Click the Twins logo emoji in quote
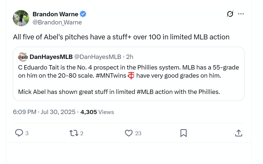Viewport: 263px width, 164px height. point(131,76)
